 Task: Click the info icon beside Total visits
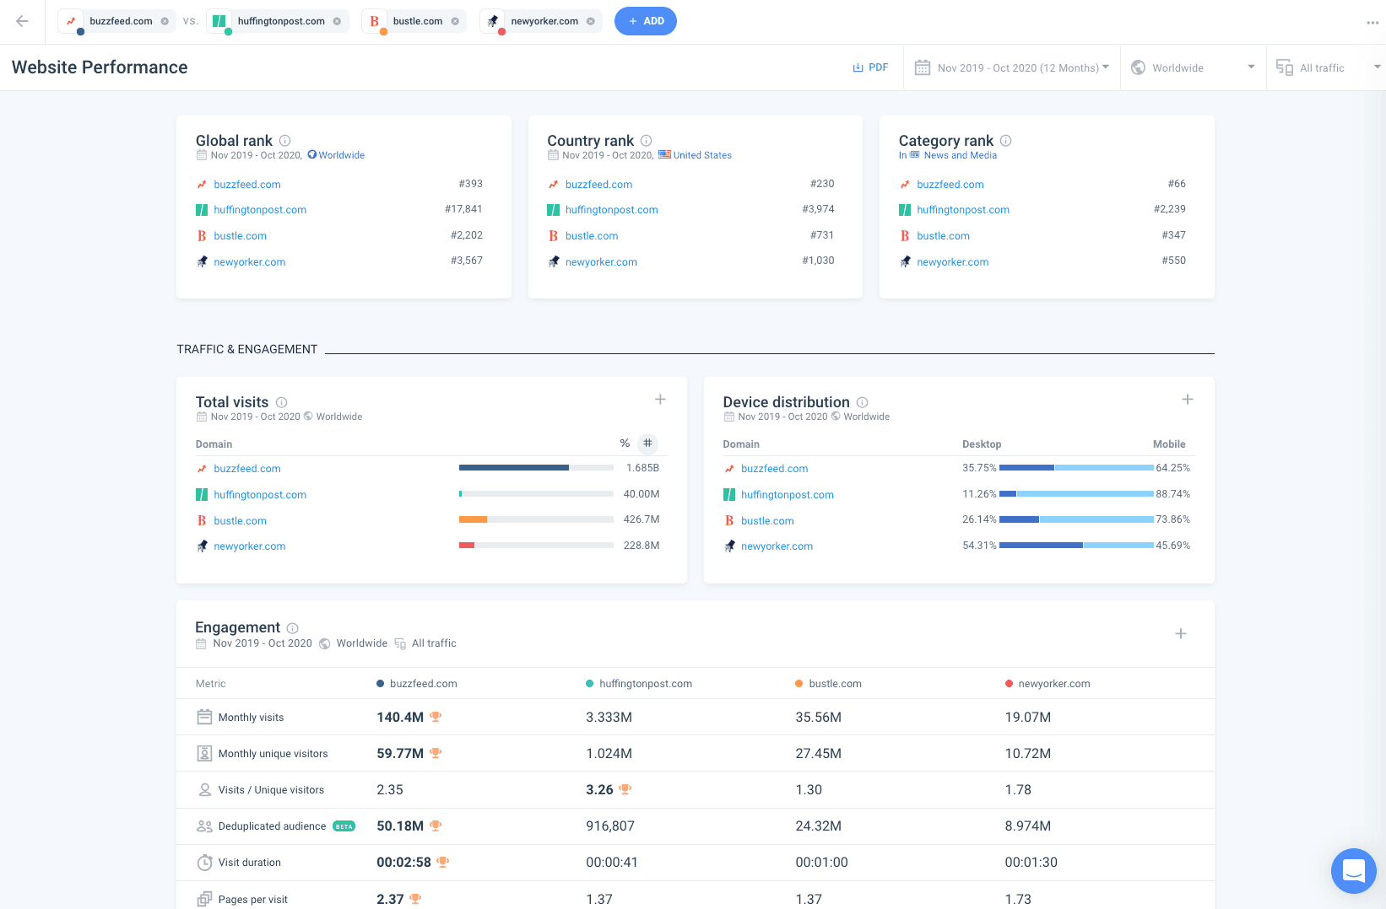(x=281, y=402)
